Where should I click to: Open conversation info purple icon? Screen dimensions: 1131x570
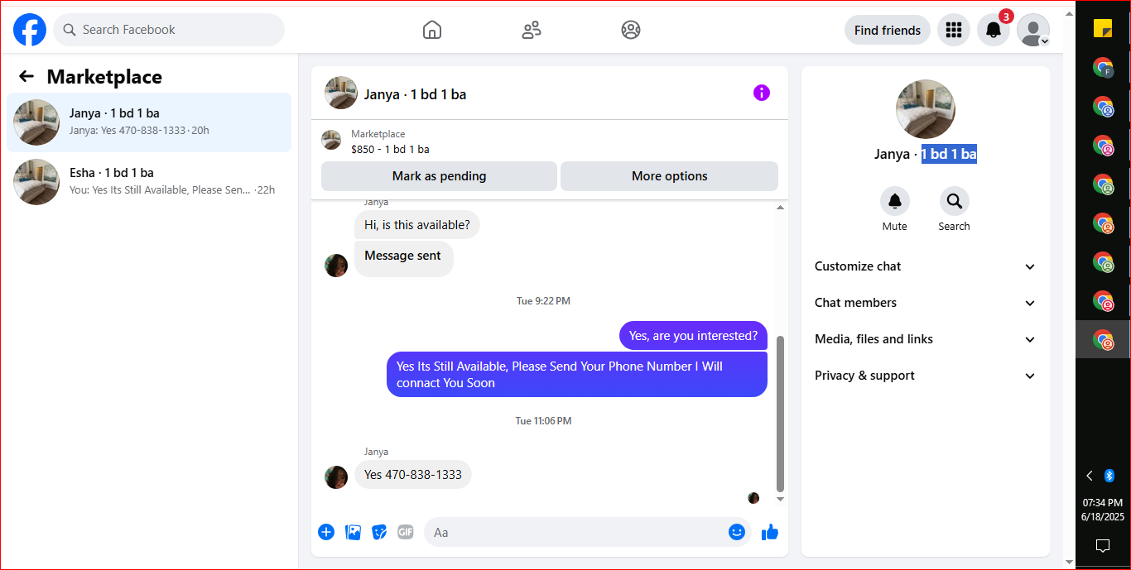tap(762, 93)
